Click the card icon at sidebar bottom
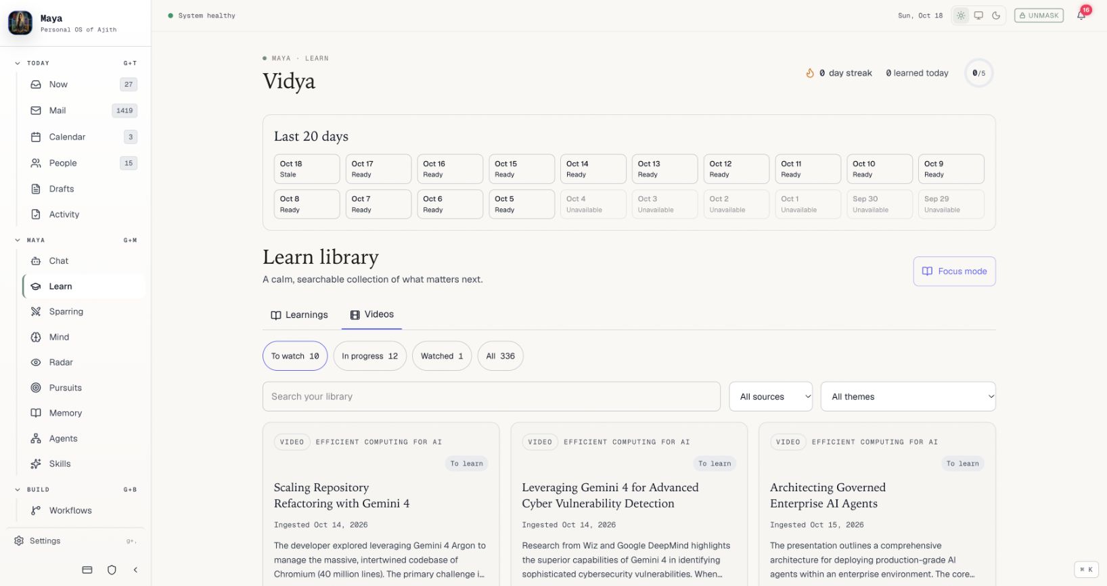 (87, 570)
